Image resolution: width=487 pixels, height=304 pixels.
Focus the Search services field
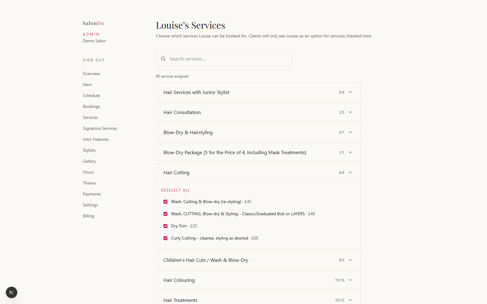click(x=224, y=59)
